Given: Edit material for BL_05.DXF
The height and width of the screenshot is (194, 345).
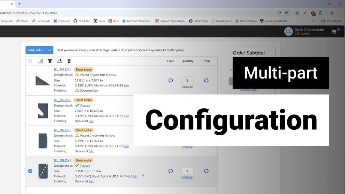Looking at the screenshot, I should 126,116.
